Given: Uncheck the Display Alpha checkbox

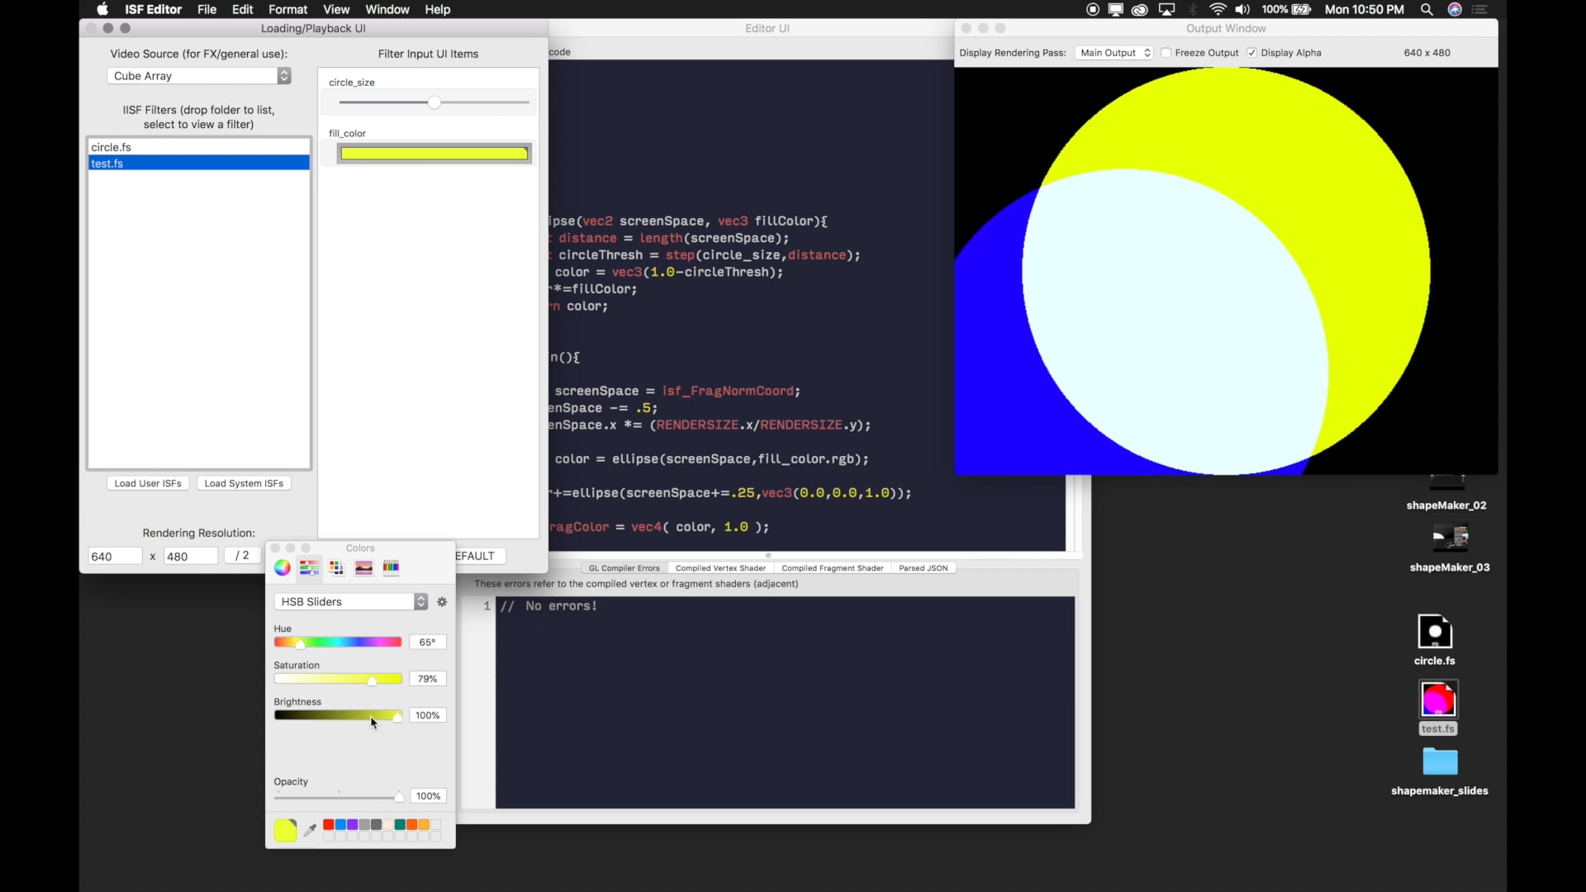Looking at the screenshot, I should (1252, 53).
